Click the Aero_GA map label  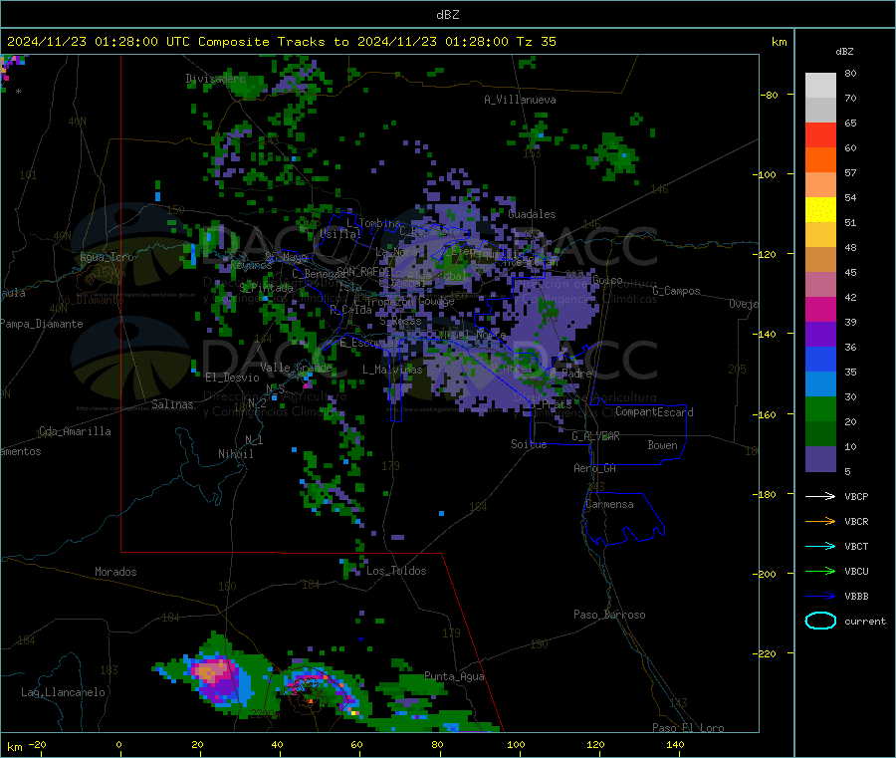point(594,469)
